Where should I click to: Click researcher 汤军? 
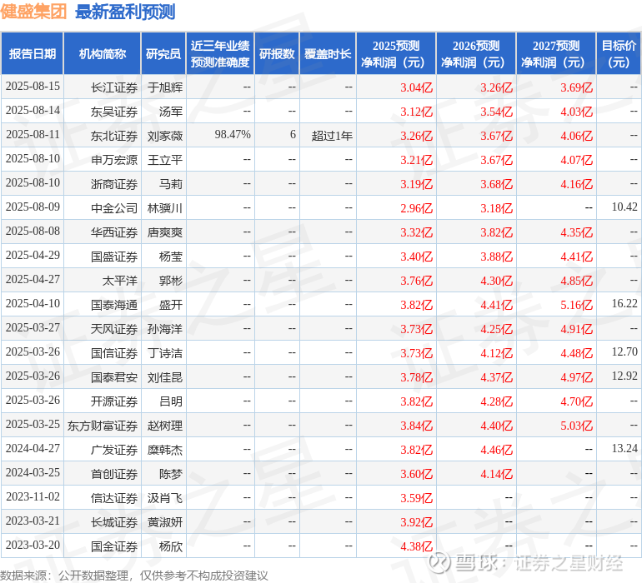(171, 112)
